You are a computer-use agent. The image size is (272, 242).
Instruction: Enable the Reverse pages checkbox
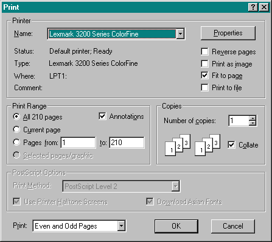click(x=204, y=52)
